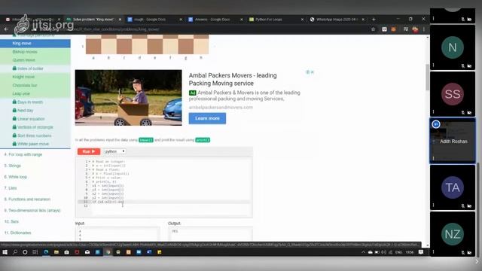Expand '4. For loop with range' lesson
482x271 pixels.
23,154
